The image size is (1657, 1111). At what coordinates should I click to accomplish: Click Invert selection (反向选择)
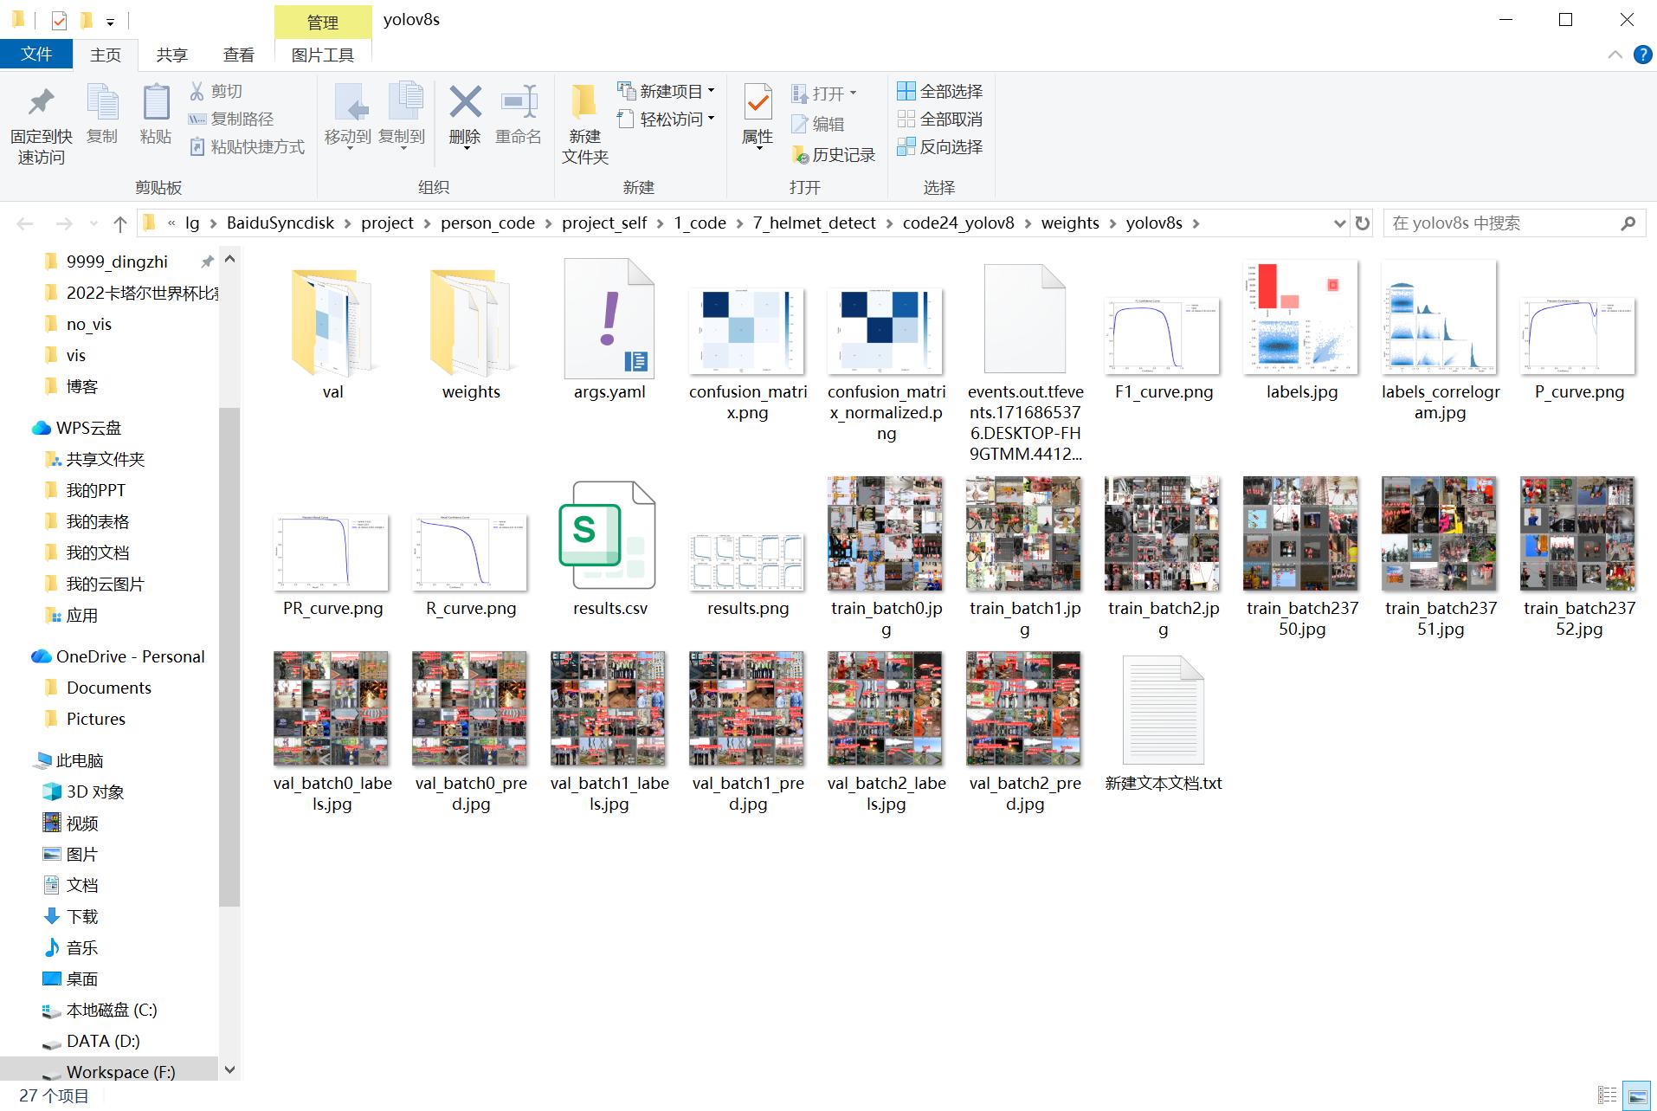click(x=940, y=146)
